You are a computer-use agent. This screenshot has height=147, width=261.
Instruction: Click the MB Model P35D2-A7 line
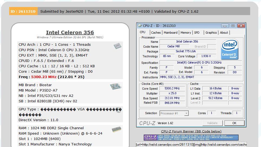pos(38,90)
